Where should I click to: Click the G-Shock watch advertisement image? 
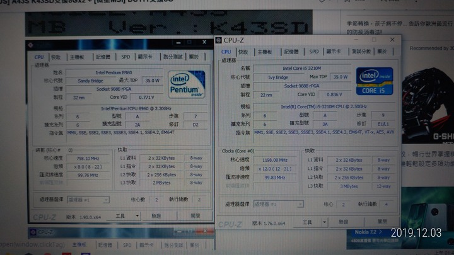(x=428, y=105)
